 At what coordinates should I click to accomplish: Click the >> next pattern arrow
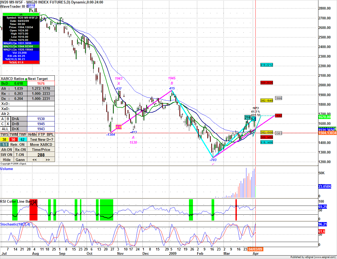48,160
